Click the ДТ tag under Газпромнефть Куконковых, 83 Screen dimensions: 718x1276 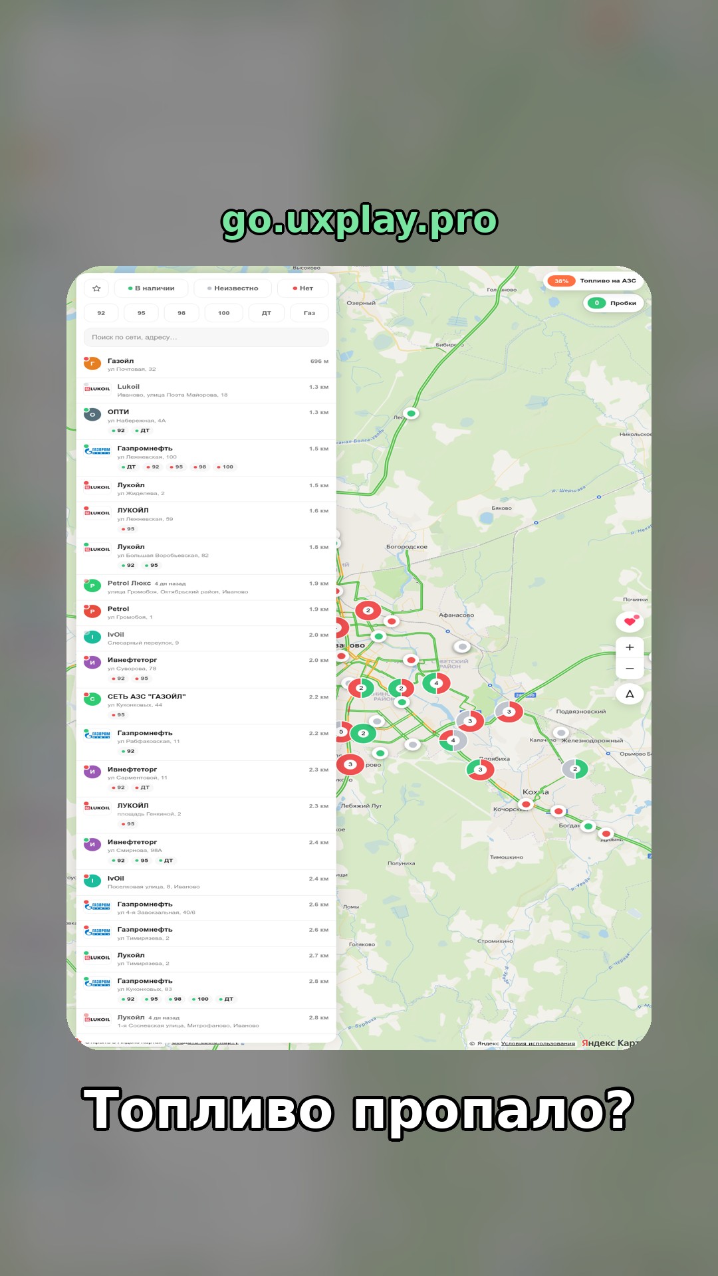point(226,999)
